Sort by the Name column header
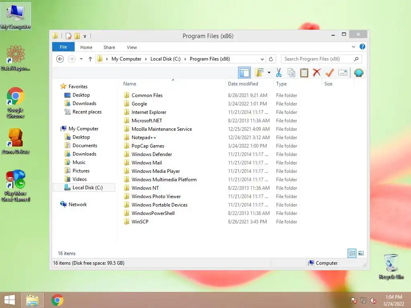411x308 pixels. [173, 83]
